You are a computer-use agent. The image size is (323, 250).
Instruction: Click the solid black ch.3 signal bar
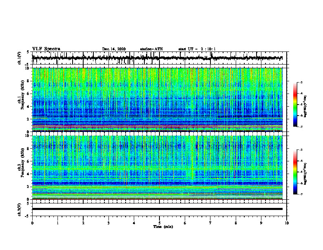tap(157, 209)
